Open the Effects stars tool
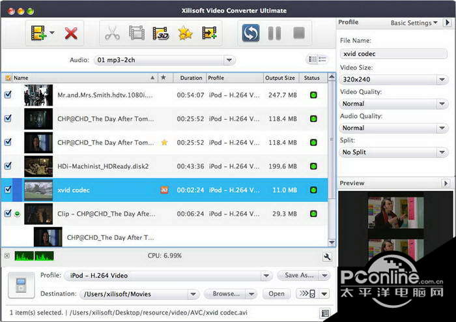This screenshot has width=456, height=322. (x=185, y=33)
